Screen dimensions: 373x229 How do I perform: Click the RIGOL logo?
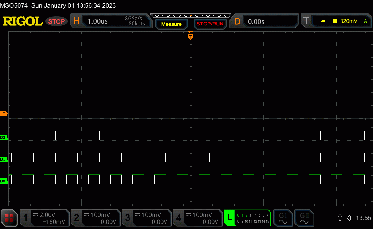(23, 21)
